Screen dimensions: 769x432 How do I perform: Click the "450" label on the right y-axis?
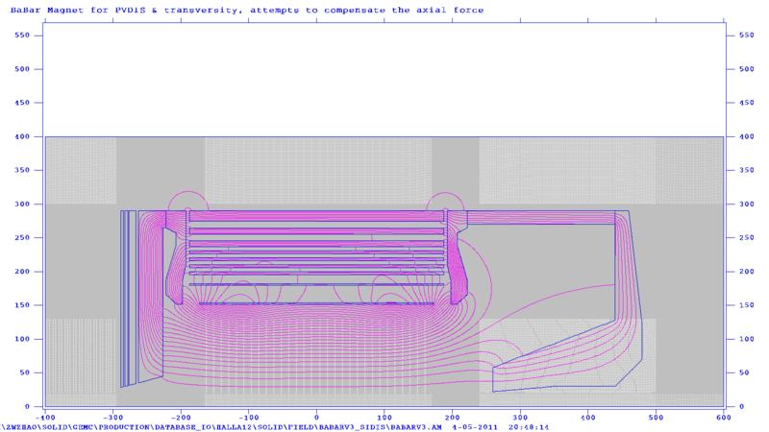[x=747, y=103]
